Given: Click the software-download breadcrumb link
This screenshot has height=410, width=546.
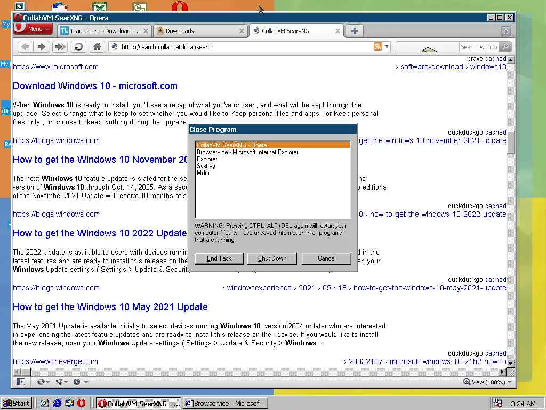Looking at the screenshot, I should tap(432, 67).
